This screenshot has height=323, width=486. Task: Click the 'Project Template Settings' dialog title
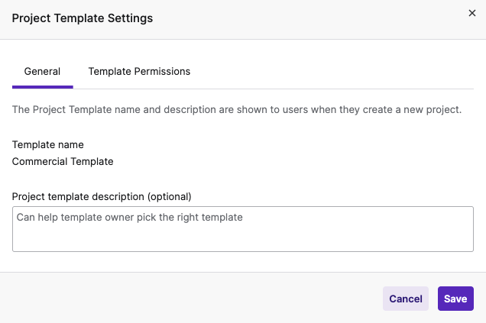click(83, 18)
